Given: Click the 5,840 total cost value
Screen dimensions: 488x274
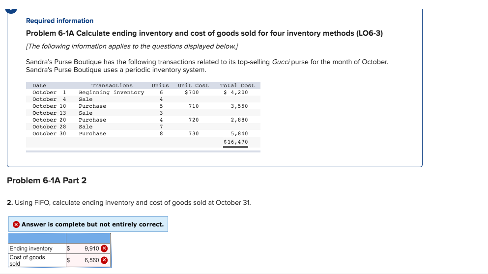Looking at the screenshot, I should coord(239,133).
